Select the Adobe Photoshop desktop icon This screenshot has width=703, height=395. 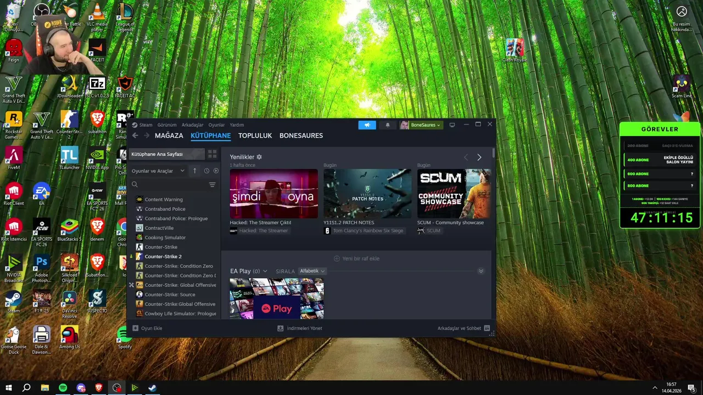(41, 269)
